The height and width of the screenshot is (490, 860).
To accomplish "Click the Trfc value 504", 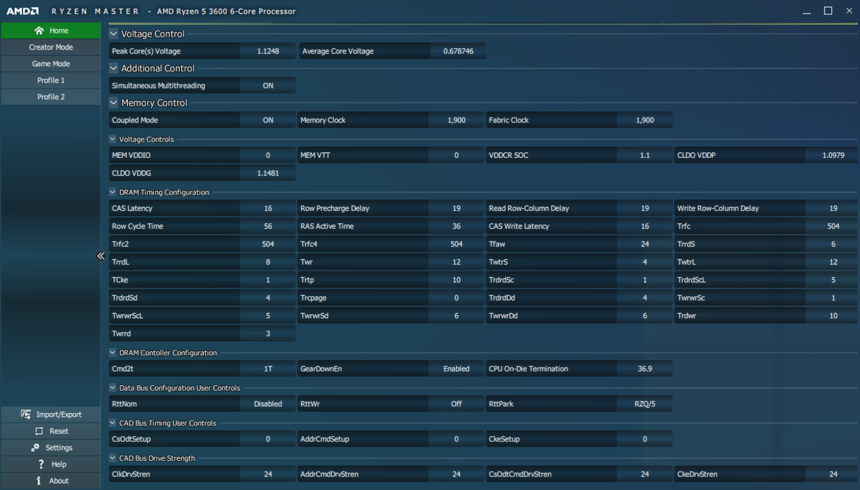I will click(833, 226).
